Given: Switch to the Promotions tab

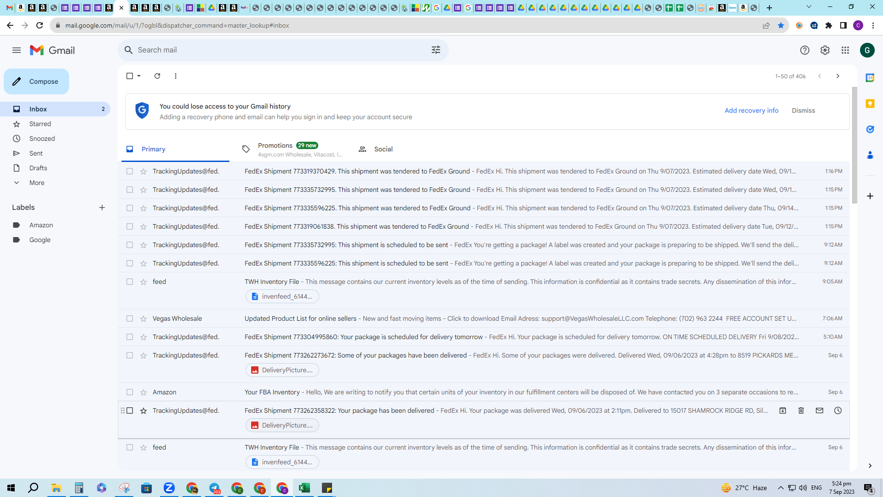Looking at the screenshot, I should 292,149.
